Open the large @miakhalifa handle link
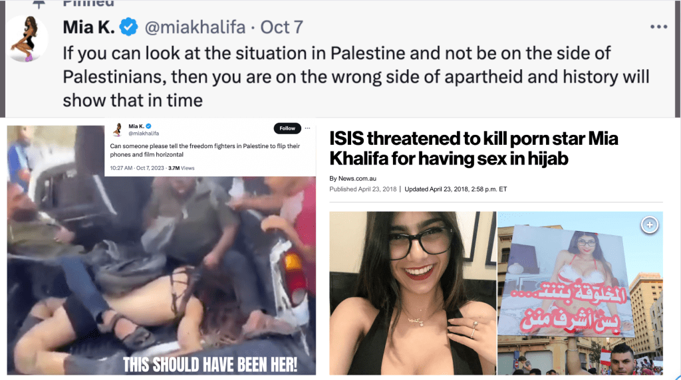681x380 pixels. point(195,27)
